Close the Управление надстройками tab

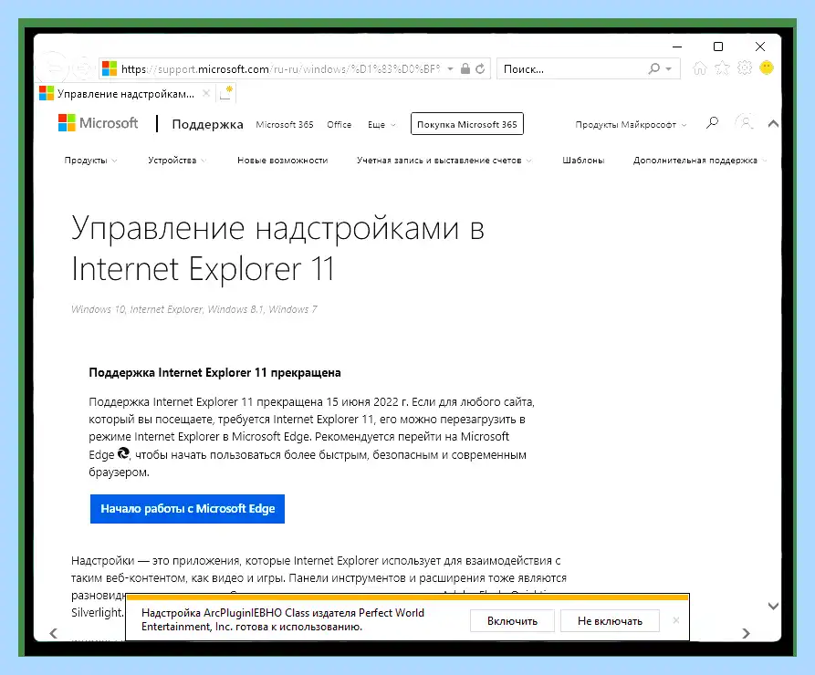[x=206, y=94]
